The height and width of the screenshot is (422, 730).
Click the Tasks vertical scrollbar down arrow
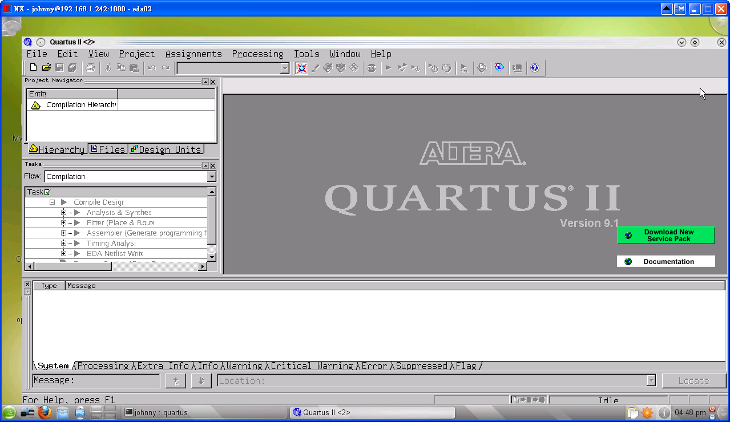click(212, 257)
